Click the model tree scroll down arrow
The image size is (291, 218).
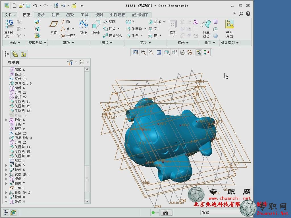(87, 201)
